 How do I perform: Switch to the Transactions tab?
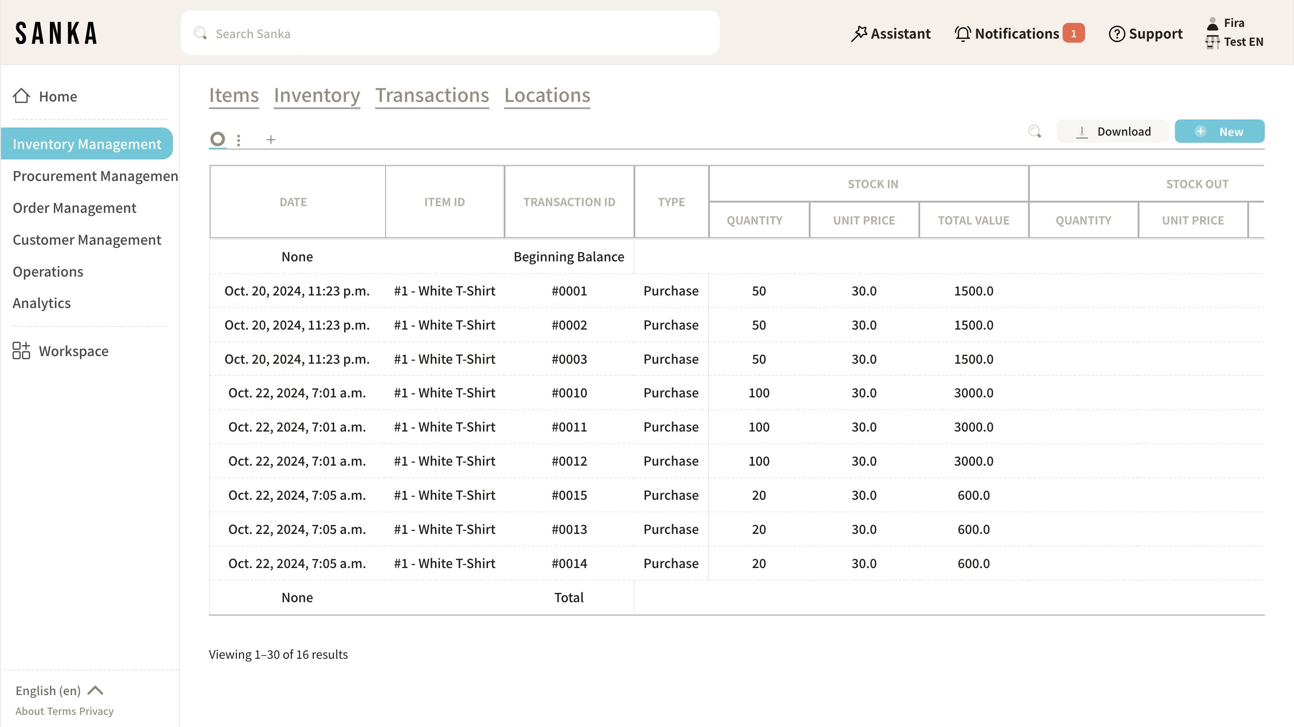point(432,95)
